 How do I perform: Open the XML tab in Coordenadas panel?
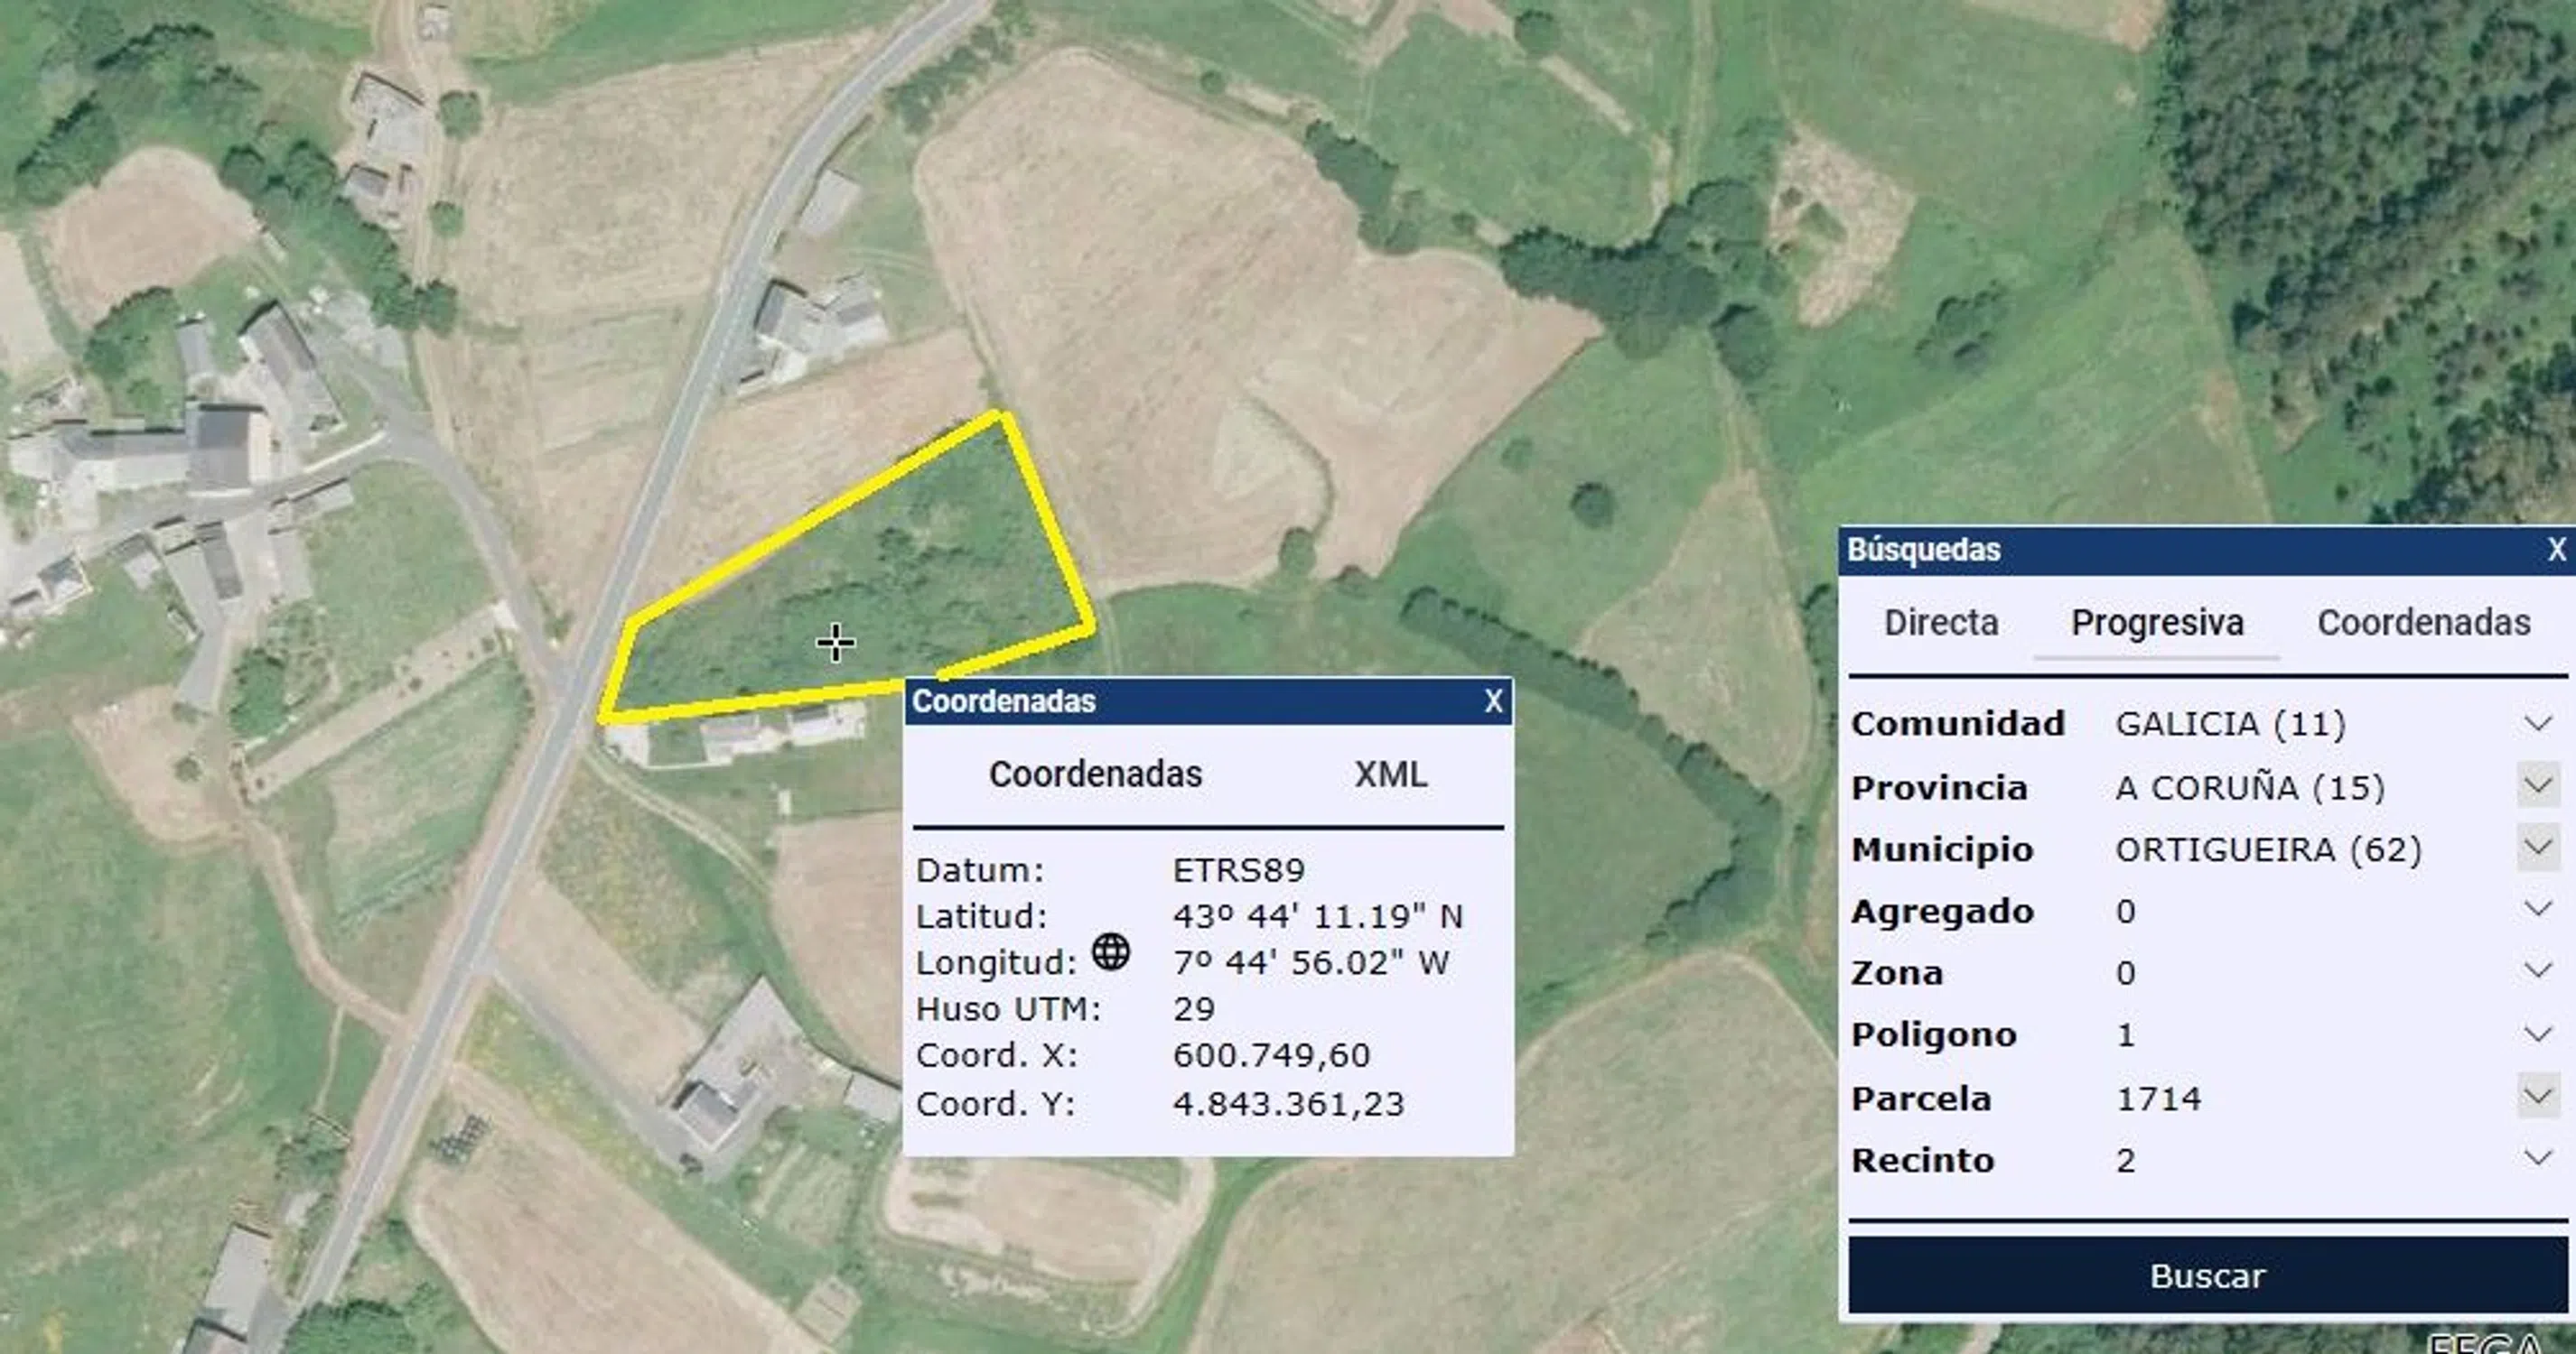click(x=1390, y=774)
